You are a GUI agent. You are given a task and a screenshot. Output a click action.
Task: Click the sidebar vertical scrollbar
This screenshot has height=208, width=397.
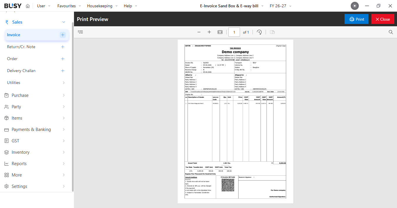pyautogui.click(x=73, y=107)
